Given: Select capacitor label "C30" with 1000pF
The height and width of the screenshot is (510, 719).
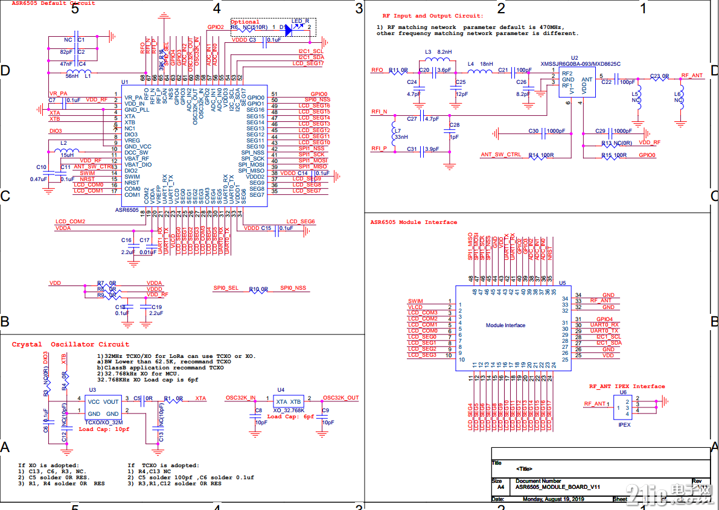Looking at the screenshot, I should (533, 131).
